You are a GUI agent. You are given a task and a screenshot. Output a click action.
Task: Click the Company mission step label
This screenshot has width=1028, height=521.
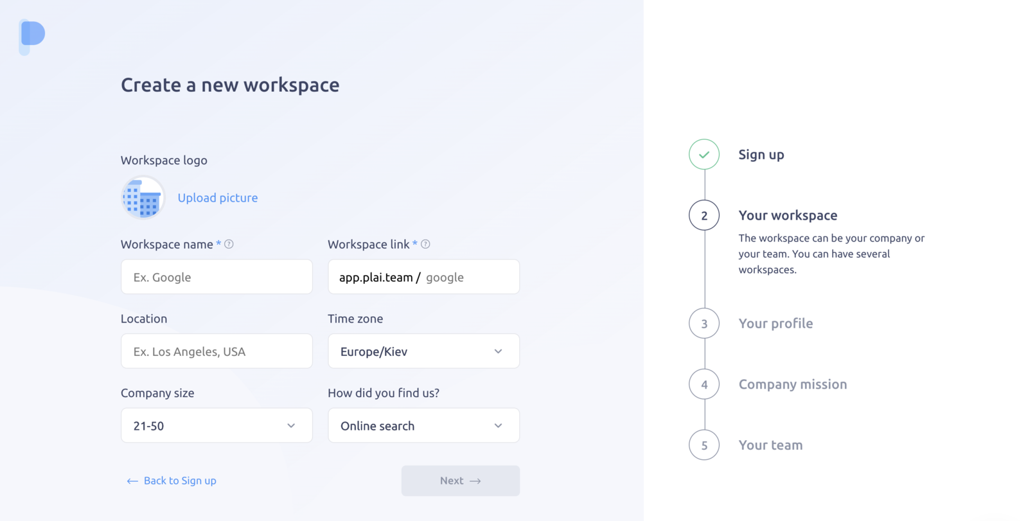point(793,384)
